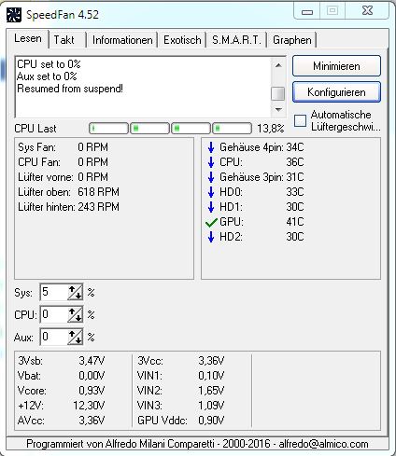Click the 13,8% CPU load value

click(271, 129)
